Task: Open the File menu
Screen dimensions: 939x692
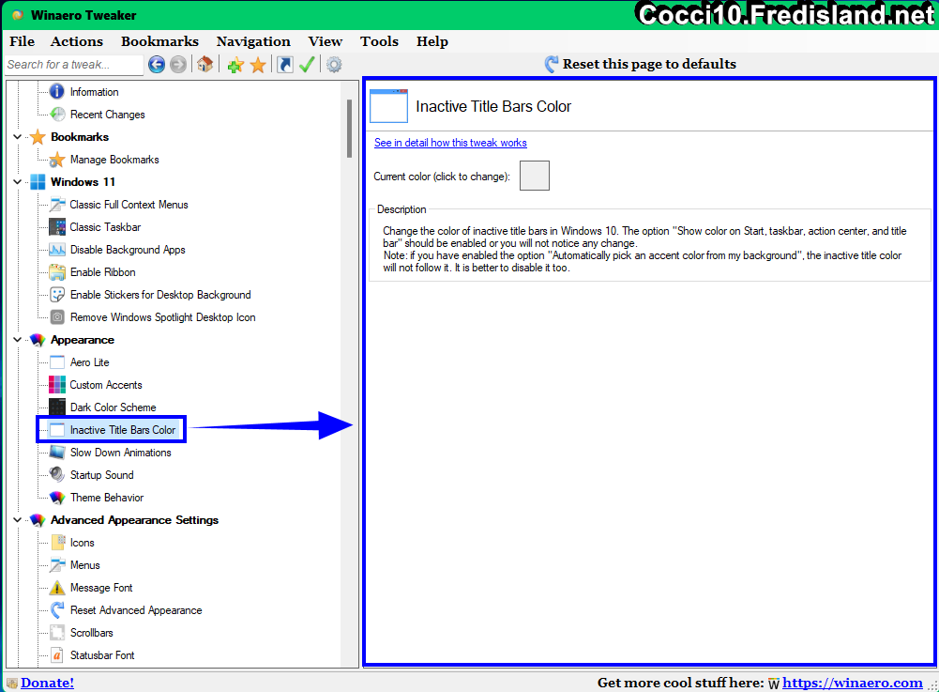Action: 23,41
